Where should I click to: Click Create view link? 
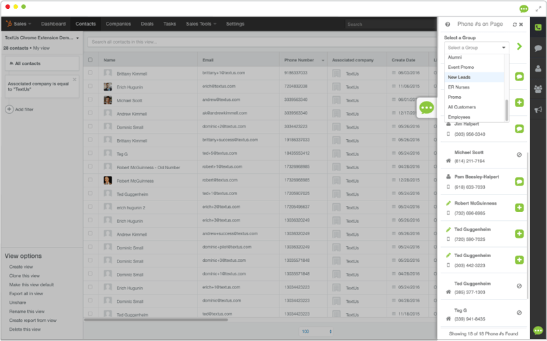coord(21,267)
